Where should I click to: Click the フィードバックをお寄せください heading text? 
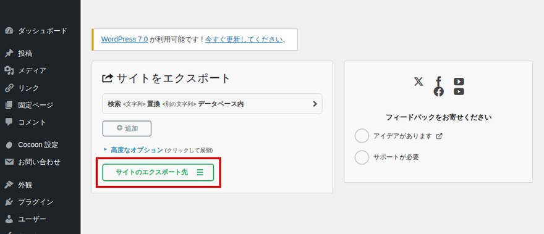tap(438, 117)
